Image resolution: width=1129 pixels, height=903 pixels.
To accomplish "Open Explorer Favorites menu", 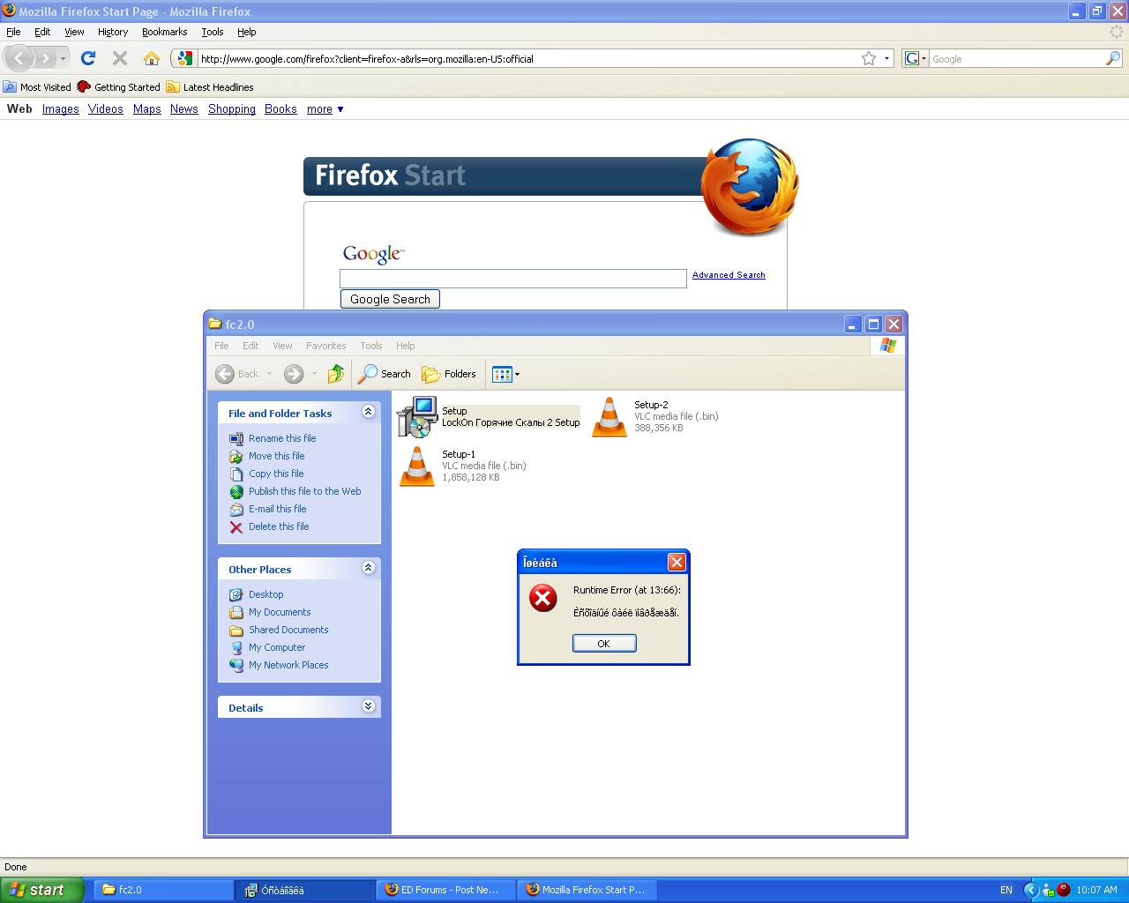I will tap(325, 346).
